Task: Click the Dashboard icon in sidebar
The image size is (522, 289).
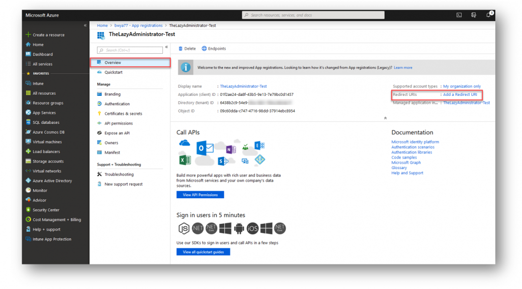Action: click(x=28, y=54)
